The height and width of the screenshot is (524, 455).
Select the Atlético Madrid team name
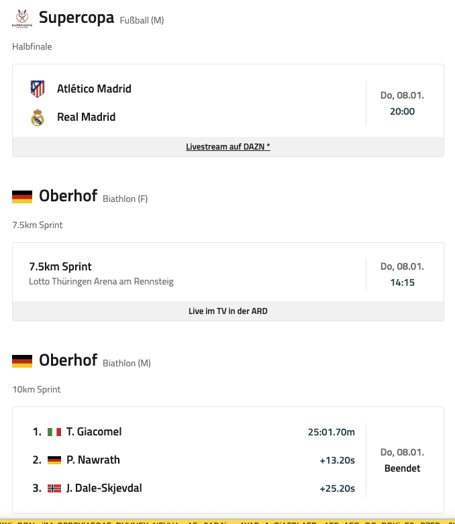94,89
